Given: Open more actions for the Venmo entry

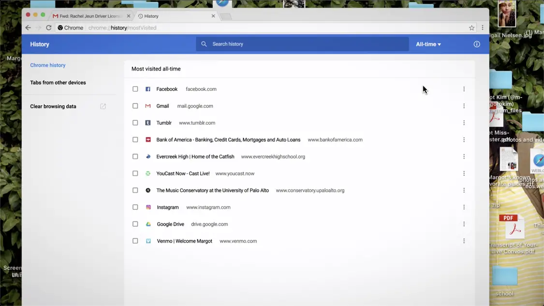Looking at the screenshot, I should coord(464,241).
